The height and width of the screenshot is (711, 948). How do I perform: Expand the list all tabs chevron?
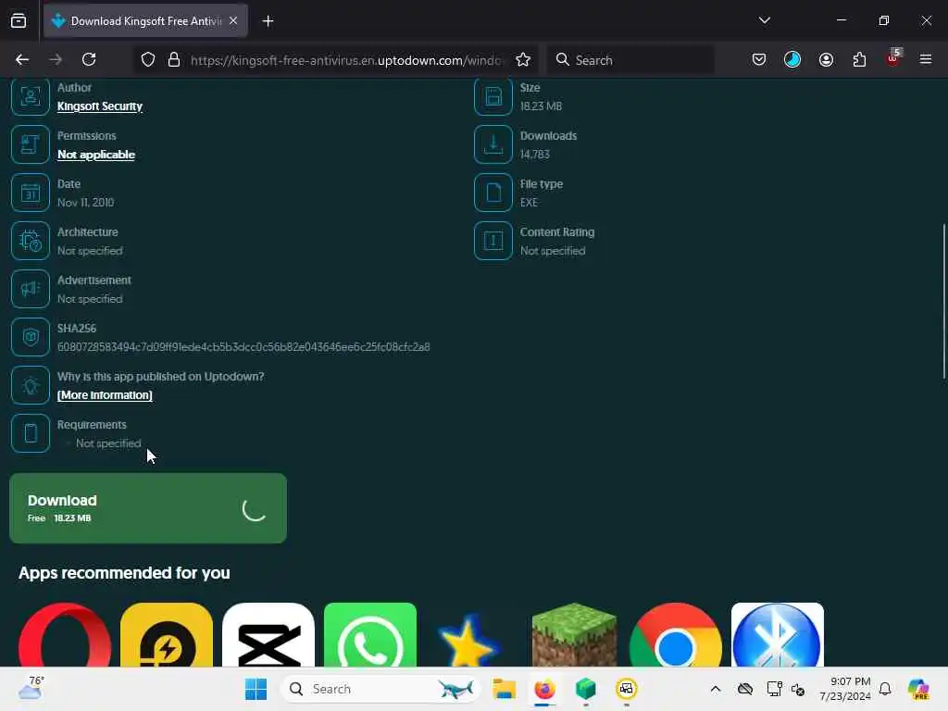pyautogui.click(x=764, y=20)
